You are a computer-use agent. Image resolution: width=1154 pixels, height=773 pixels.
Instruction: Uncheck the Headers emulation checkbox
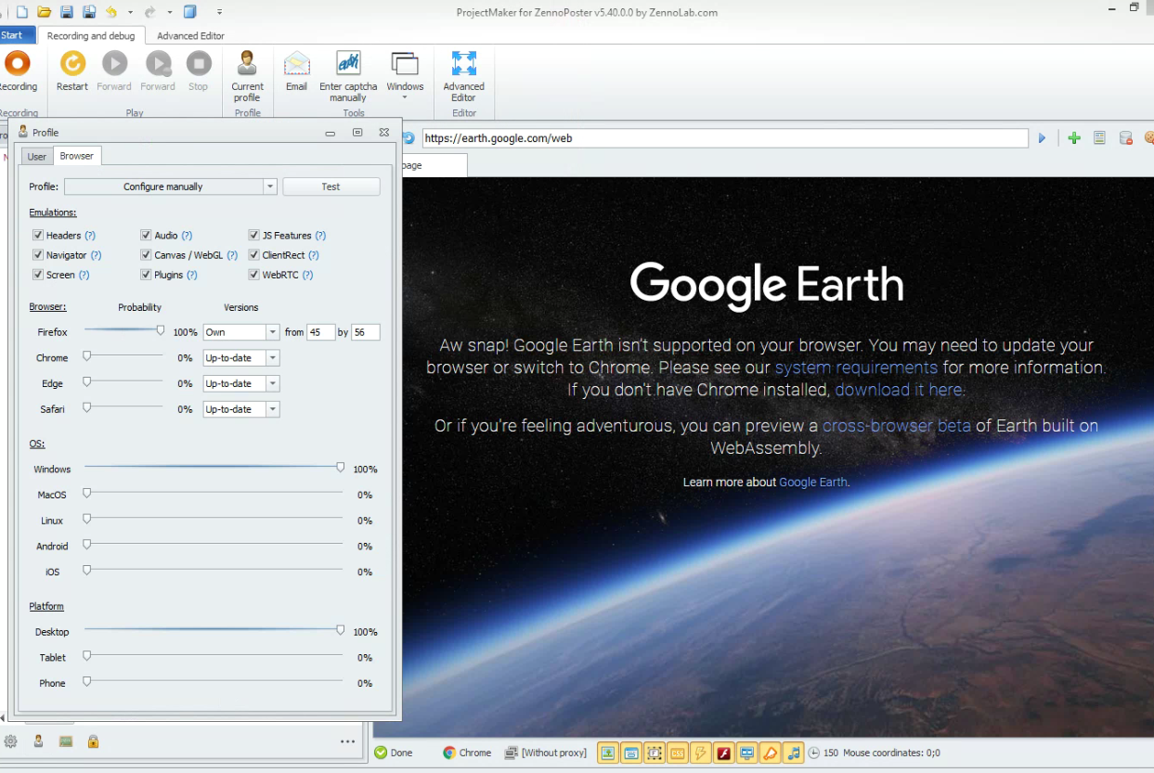pyautogui.click(x=38, y=236)
